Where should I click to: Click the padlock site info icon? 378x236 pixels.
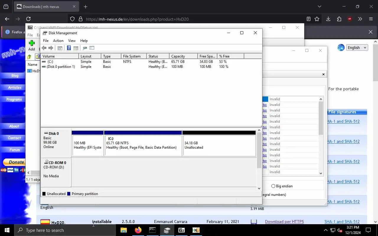point(80,19)
